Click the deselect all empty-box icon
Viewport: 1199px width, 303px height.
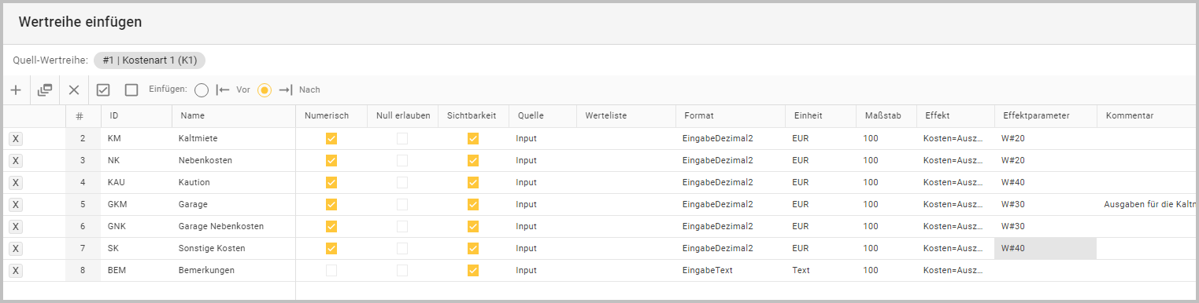click(131, 90)
